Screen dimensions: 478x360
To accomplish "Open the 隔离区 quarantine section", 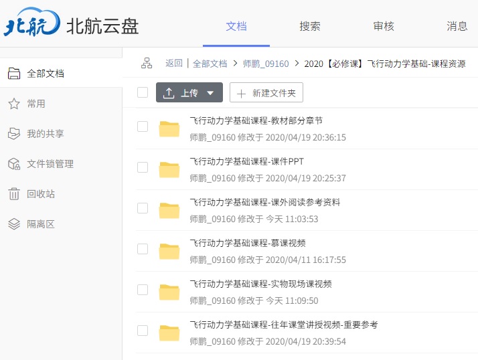I will tap(40, 224).
